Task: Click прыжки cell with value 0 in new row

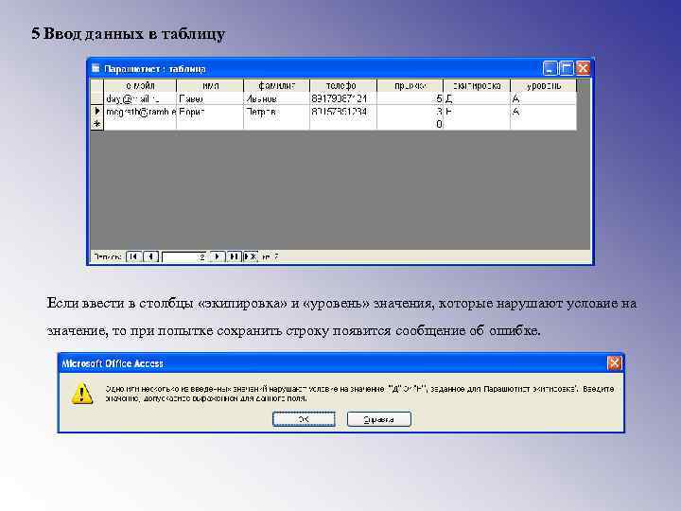Action: (410, 124)
